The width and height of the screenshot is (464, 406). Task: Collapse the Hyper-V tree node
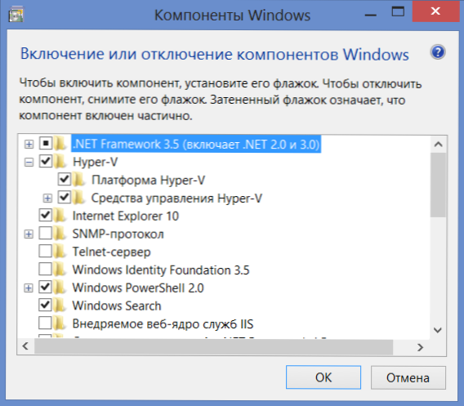[29, 162]
